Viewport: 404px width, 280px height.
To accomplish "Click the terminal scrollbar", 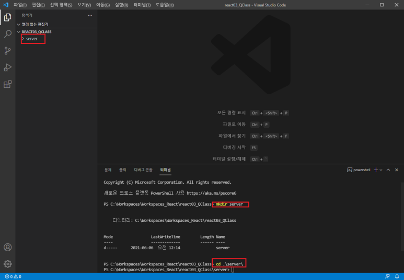I will (x=402, y=216).
